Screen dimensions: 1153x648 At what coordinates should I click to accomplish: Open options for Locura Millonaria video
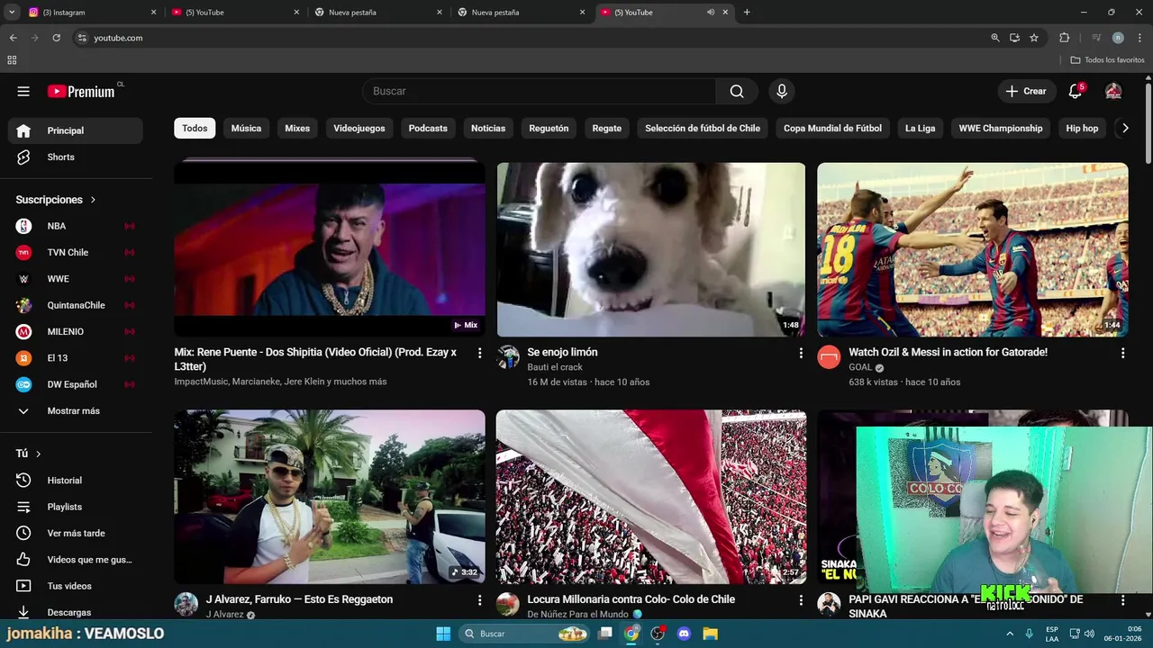pos(801,599)
